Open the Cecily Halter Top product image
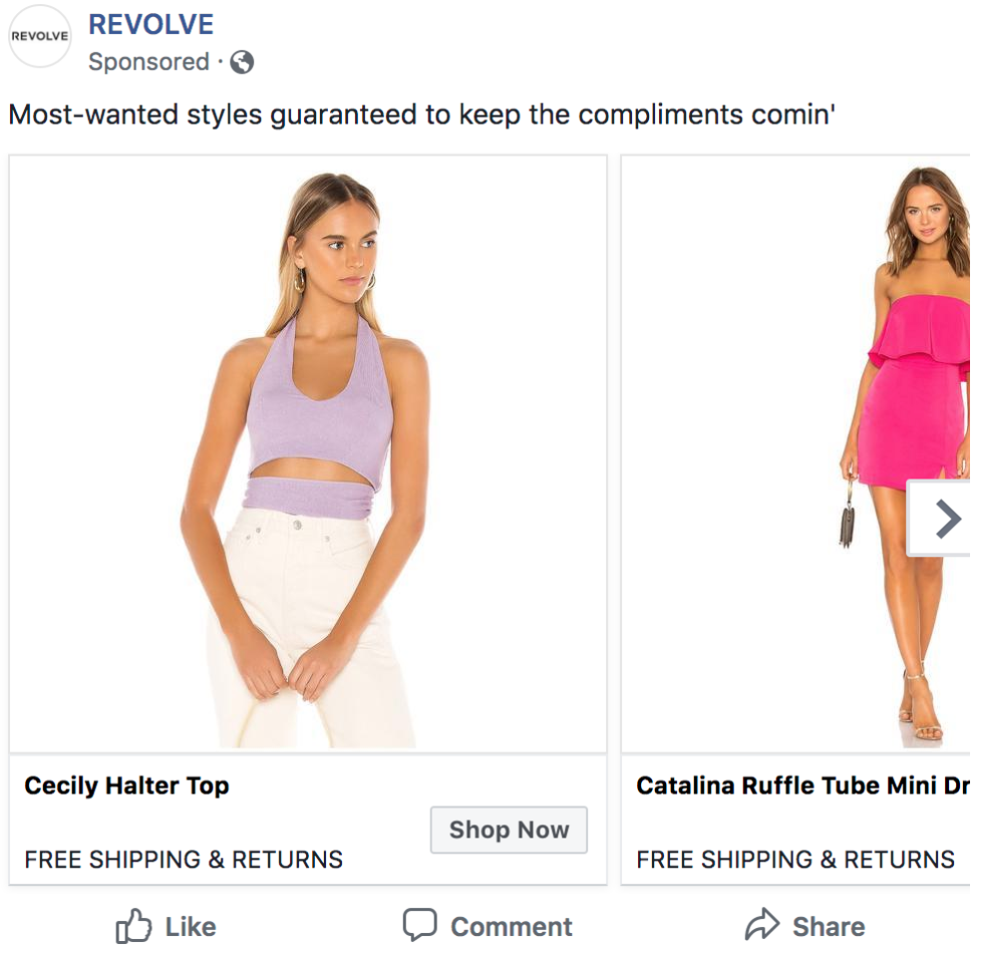Image resolution: width=985 pixels, height=957 pixels. tap(308, 454)
